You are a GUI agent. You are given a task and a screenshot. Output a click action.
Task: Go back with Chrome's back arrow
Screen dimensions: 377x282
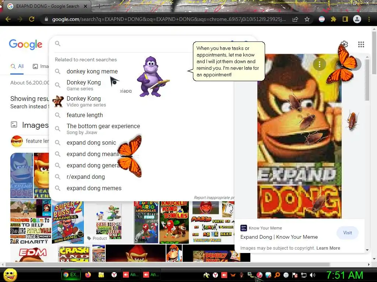8,19
